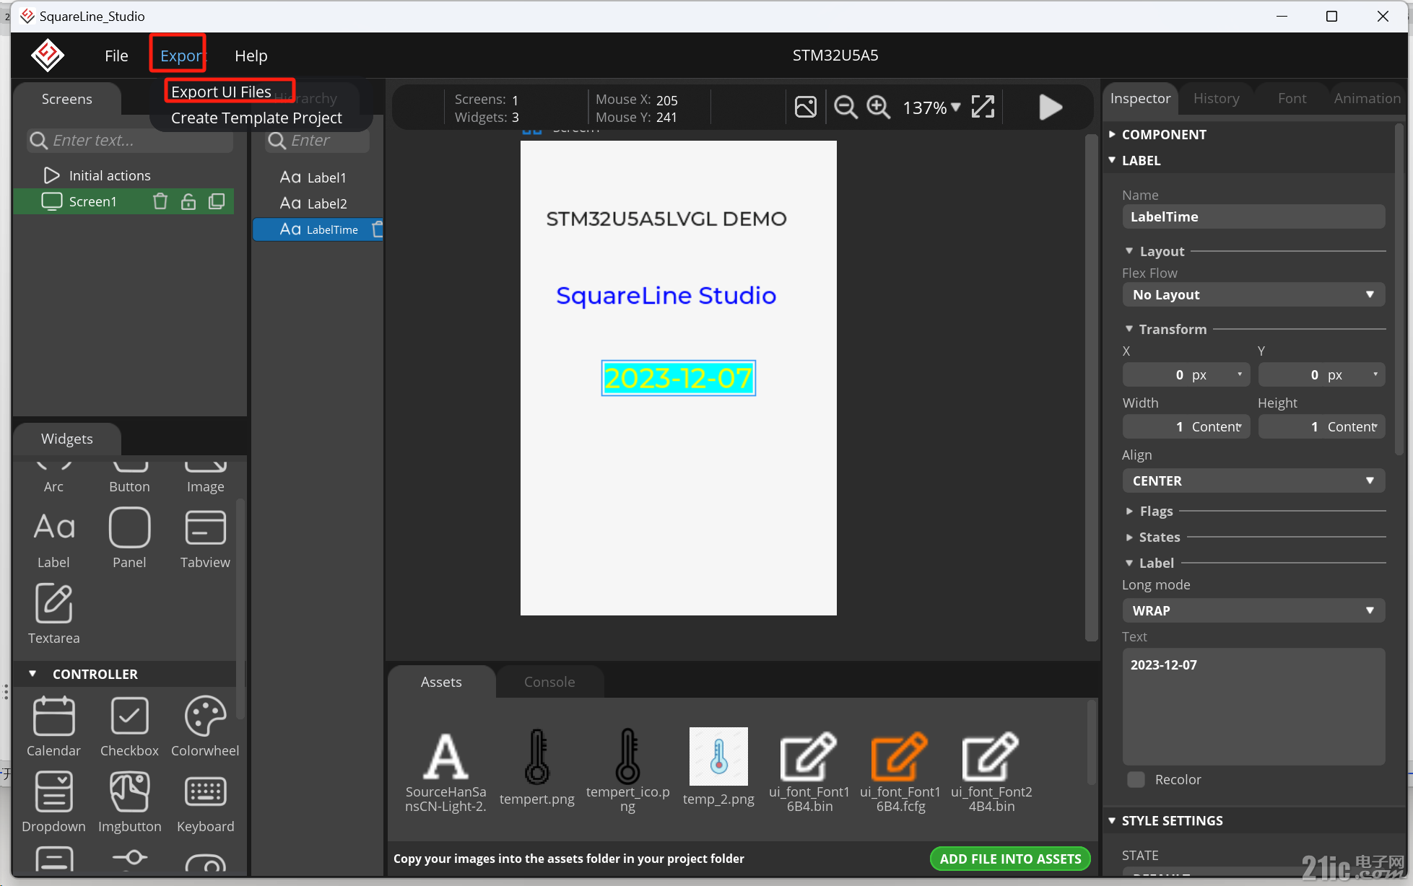Select Label2 in the hierarchy
1413x886 pixels.
(313, 203)
